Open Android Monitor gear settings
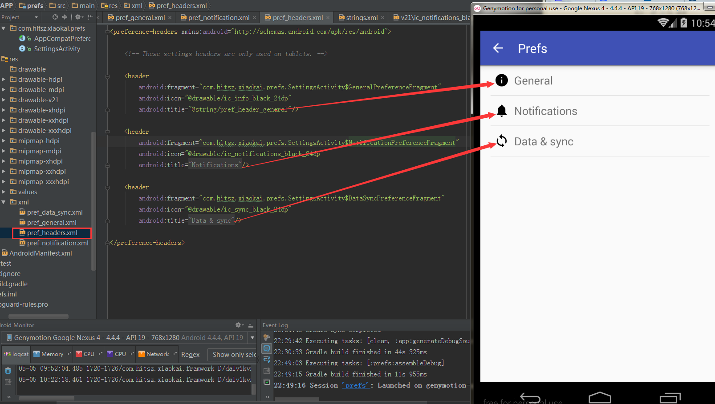Image resolution: width=715 pixels, height=404 pixels. coord(239,325)
